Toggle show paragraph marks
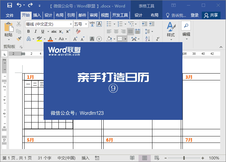The image size is (226, 162). [x=158, y=39]
